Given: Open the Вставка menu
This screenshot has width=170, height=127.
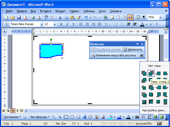Looking at the screenshot, I should pos(45,11).
